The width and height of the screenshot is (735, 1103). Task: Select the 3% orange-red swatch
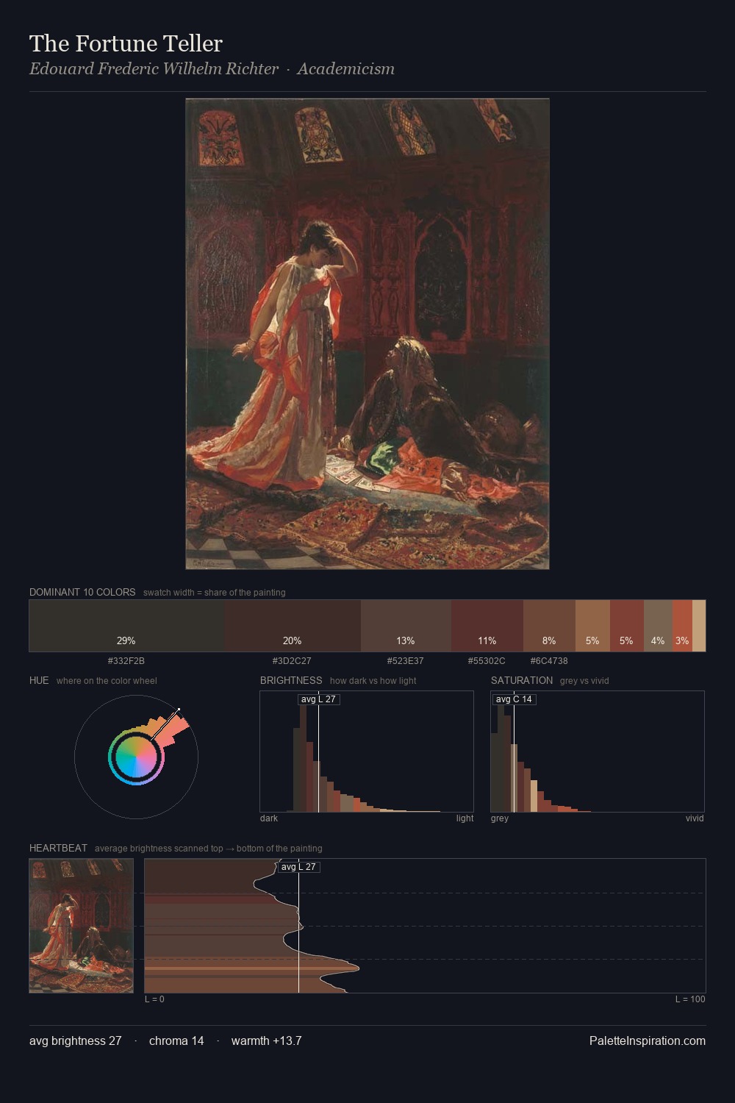click(x=682, y=626)
